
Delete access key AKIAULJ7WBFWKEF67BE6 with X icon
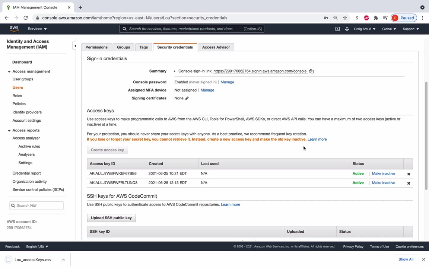pyautogui.click(x=409, y=174)
